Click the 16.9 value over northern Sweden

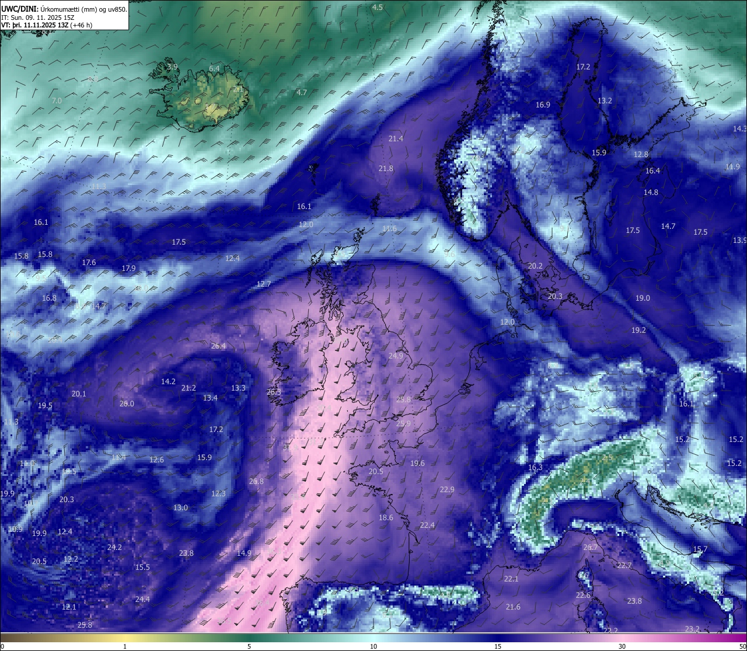[x=543, y=105]
